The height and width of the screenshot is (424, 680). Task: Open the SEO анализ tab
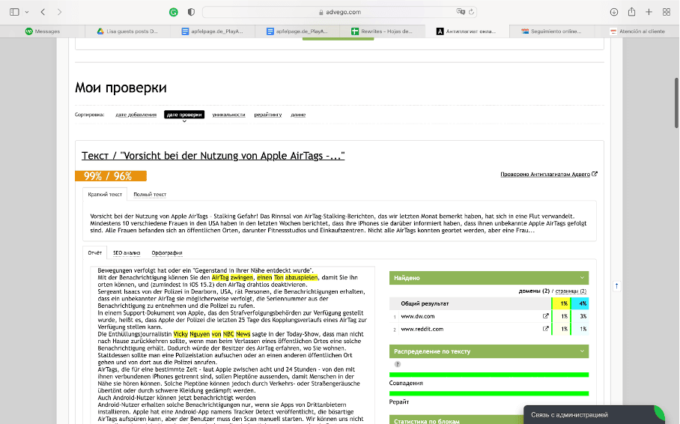click(x=127, y=252)
